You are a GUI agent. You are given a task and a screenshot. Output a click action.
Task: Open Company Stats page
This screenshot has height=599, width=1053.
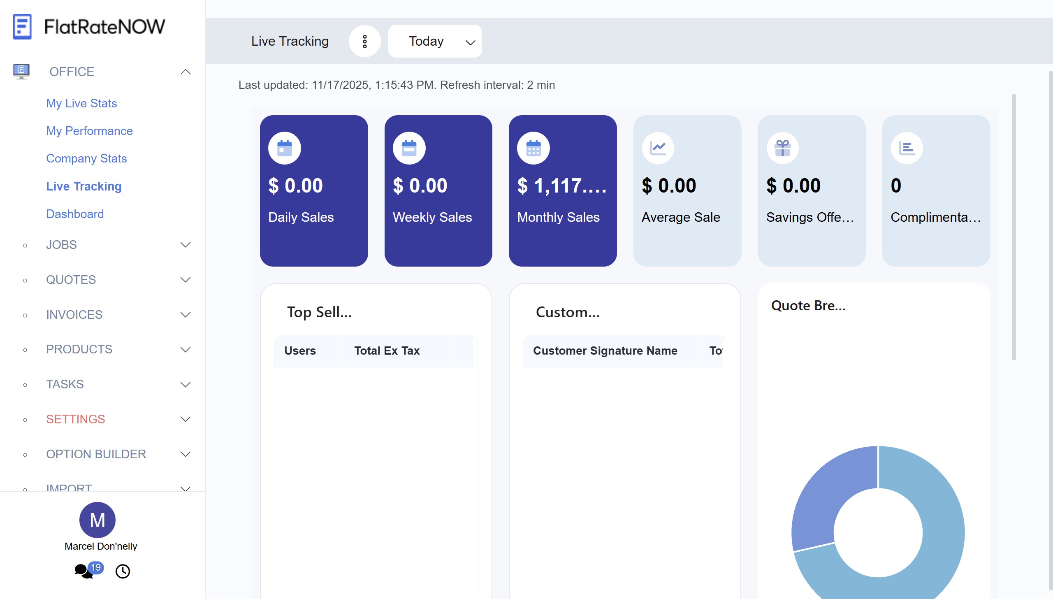86,158
